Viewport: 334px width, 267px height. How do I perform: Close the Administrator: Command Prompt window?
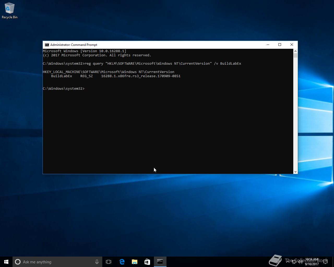[292, 45]
